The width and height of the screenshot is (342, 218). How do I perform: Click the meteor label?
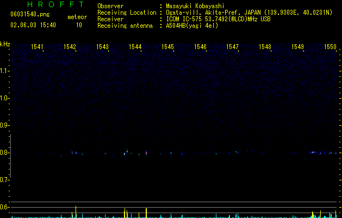point(77,17)
